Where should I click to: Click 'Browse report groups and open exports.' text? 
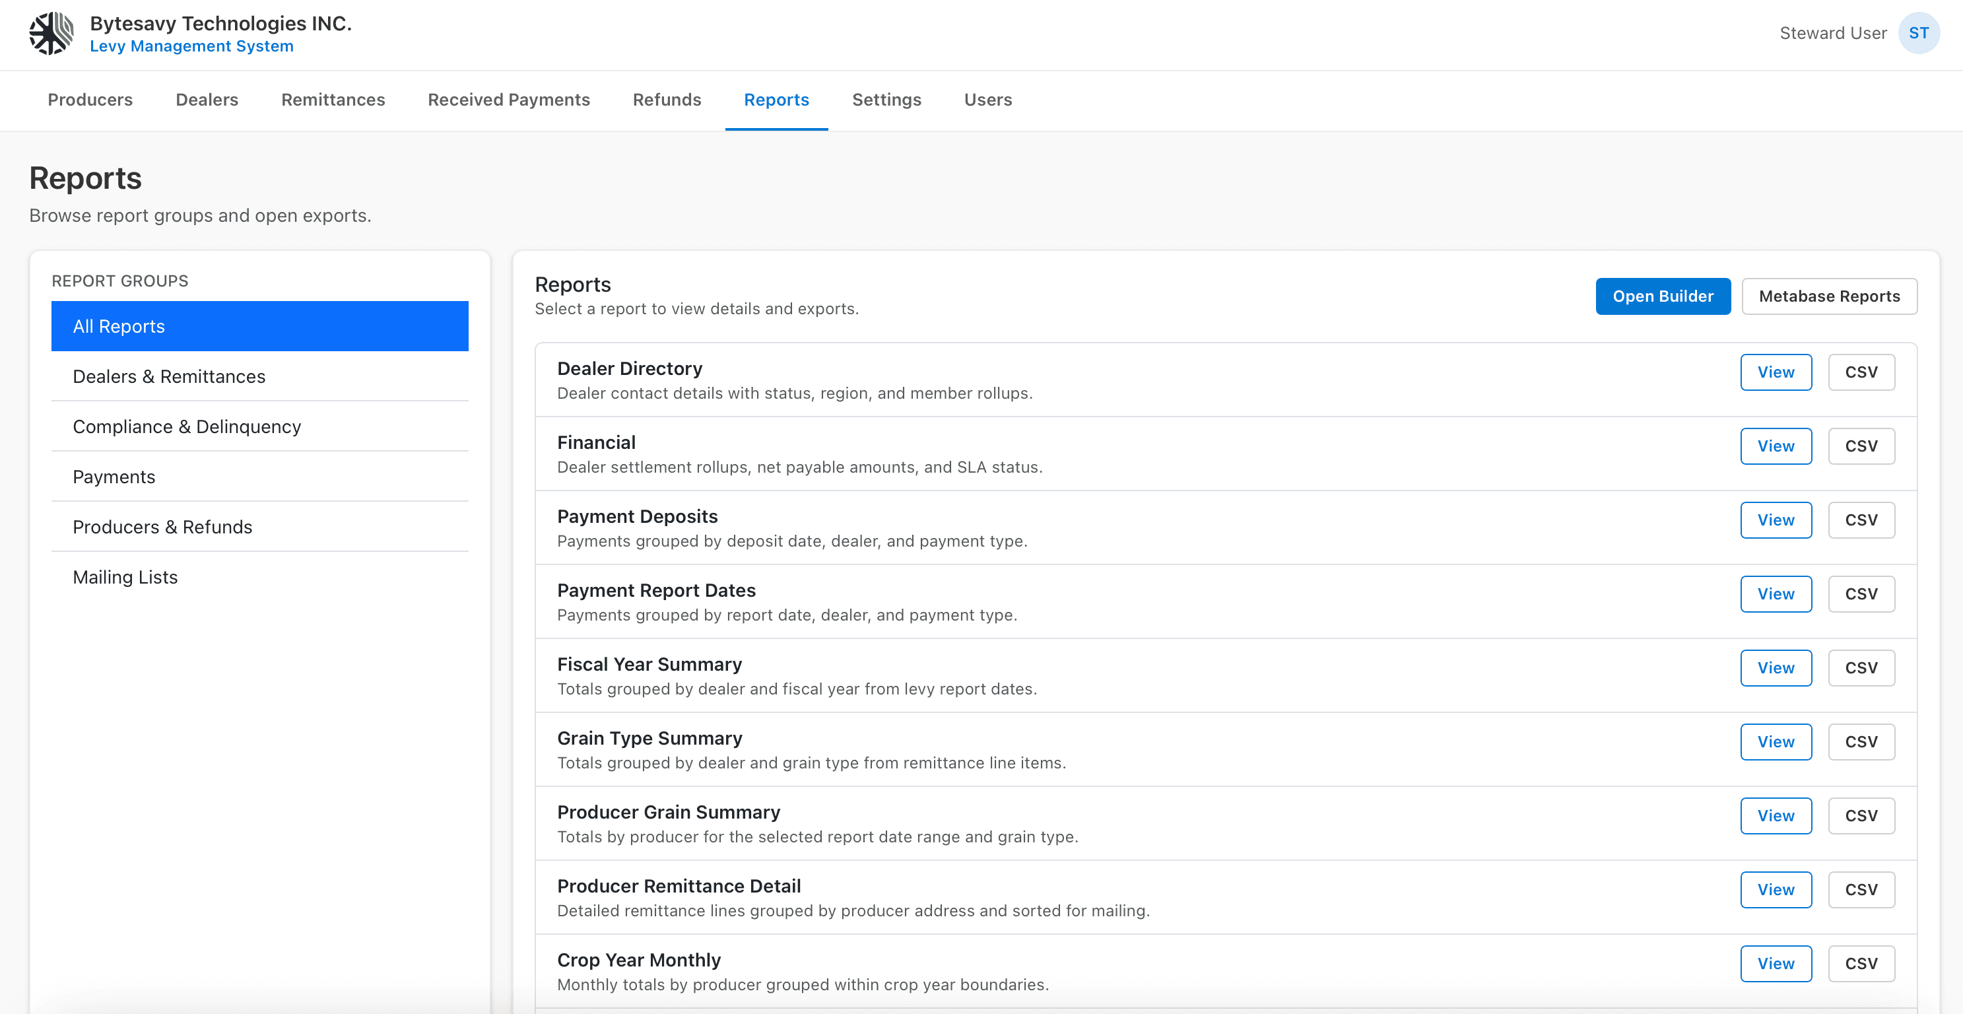click(x=199, y=216)
